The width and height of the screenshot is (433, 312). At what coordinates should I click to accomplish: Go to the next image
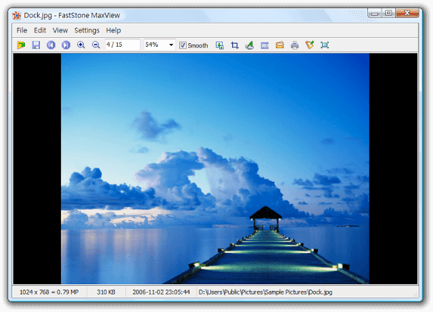click(66, 45)
